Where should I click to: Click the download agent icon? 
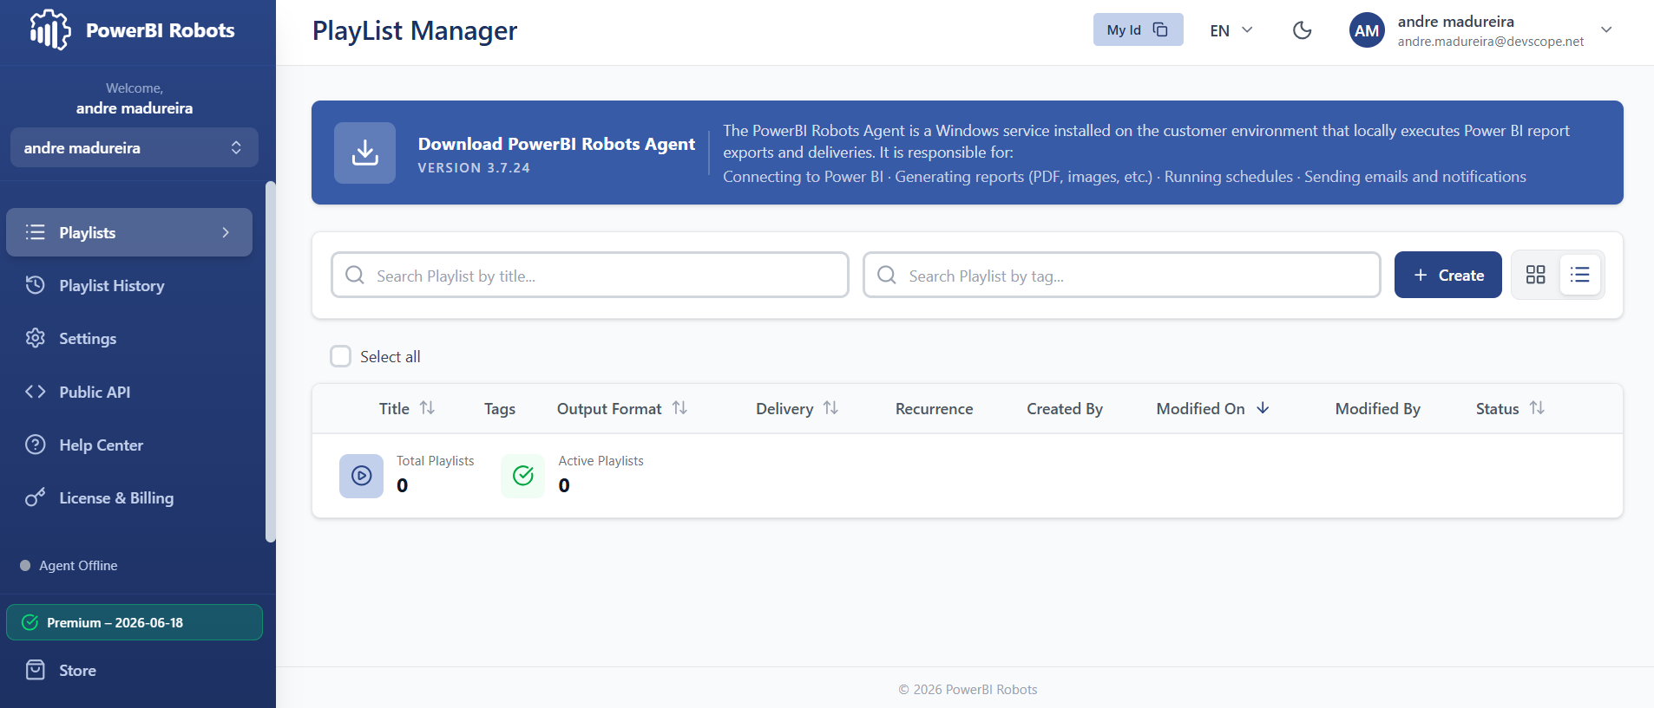[x=364, y=153]
